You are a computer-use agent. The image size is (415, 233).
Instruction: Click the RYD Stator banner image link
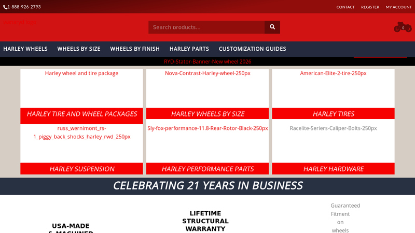coord(208,62)
